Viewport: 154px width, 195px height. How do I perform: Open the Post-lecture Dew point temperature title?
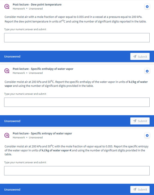pos(37,4)
